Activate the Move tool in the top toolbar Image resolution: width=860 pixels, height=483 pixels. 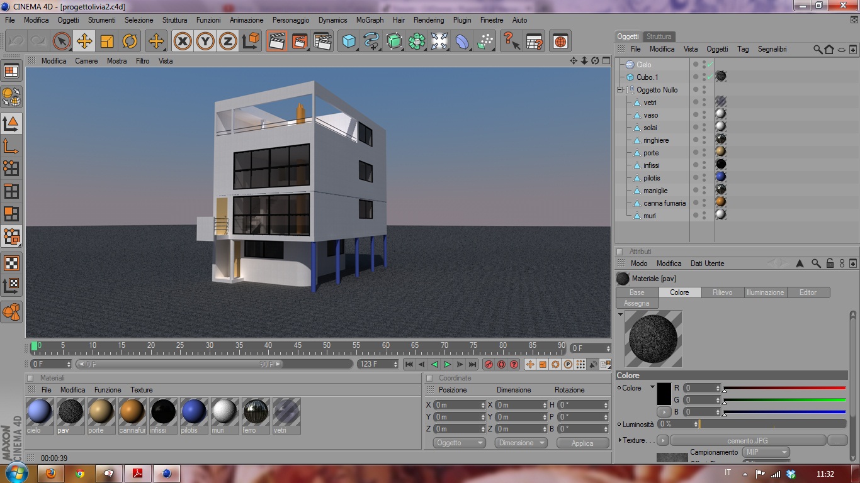click(84, 42)
